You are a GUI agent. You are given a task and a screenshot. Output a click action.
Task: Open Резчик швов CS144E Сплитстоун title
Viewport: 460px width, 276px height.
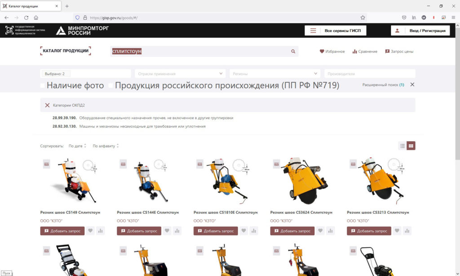[x=147, y=212]
